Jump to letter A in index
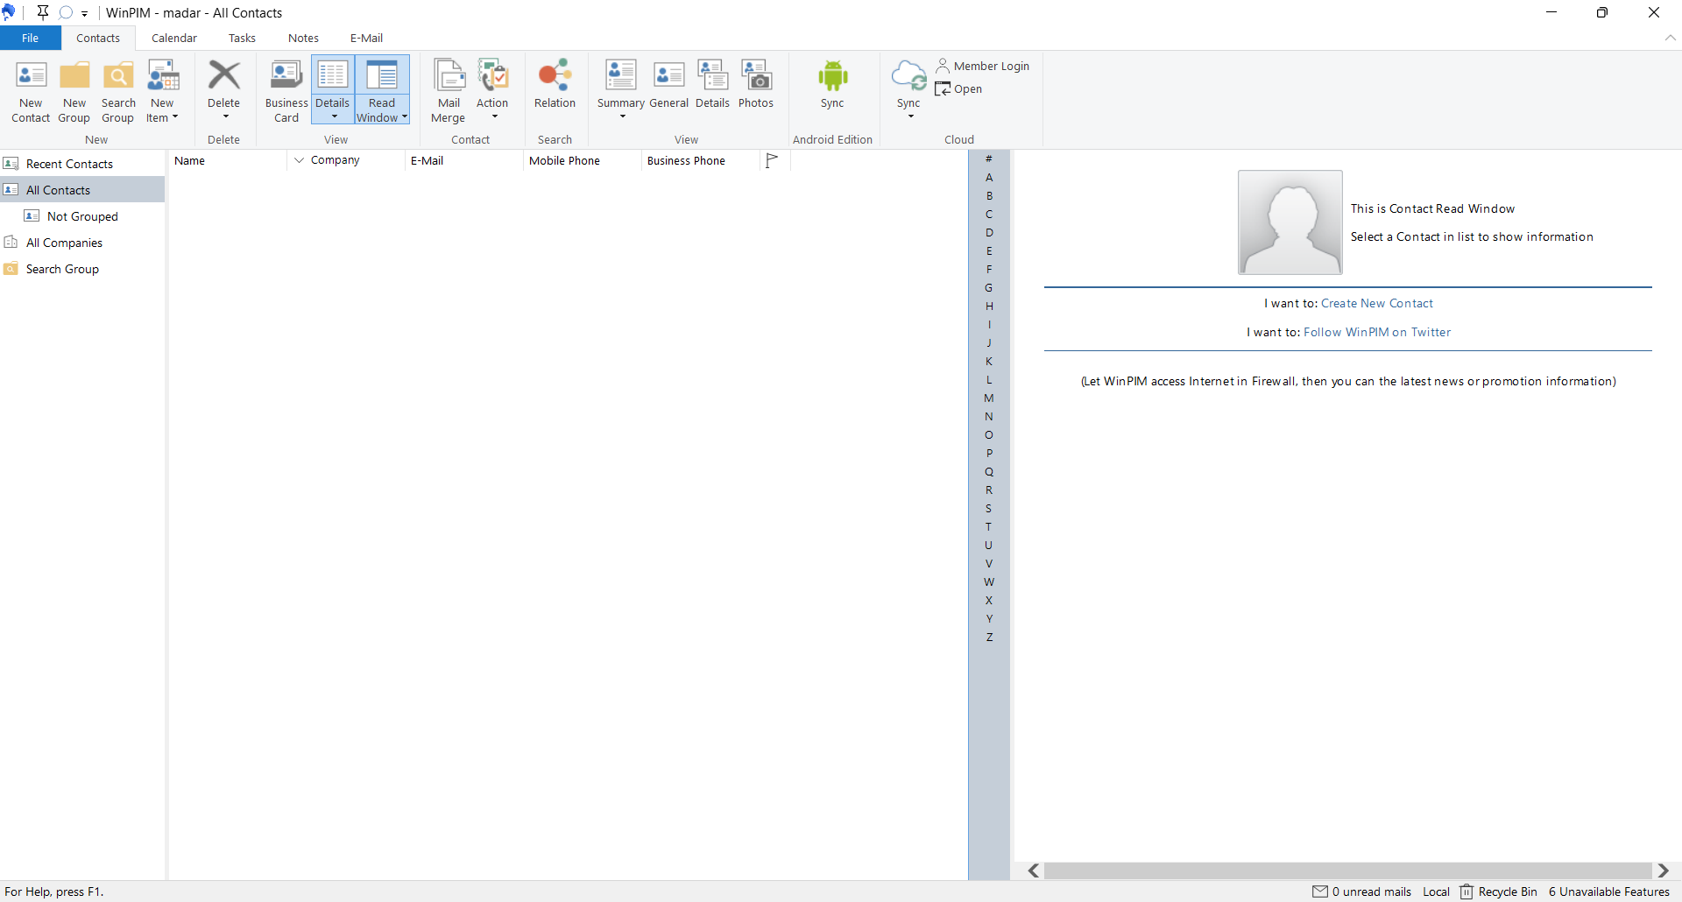This screenshot has width=1682, height=902. click(x=989, y=177)
